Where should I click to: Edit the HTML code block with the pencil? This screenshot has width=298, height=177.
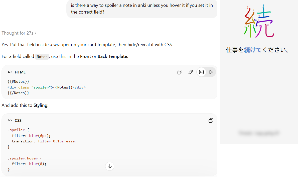pos(190,72)
